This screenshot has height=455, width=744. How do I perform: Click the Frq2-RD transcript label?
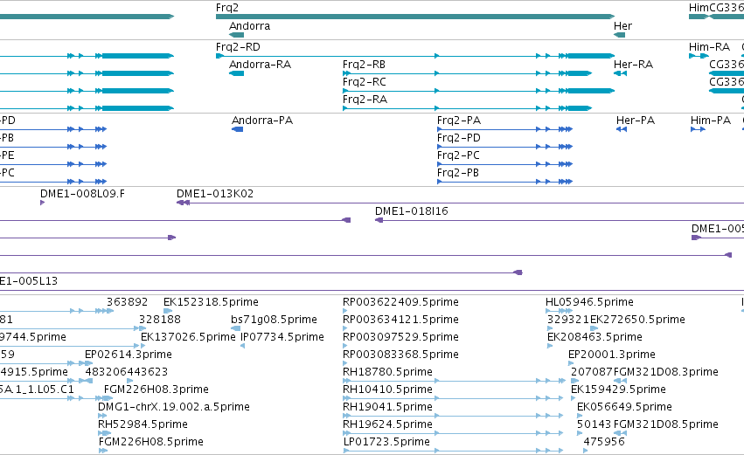pyautogui.click(x=238, y=47)
